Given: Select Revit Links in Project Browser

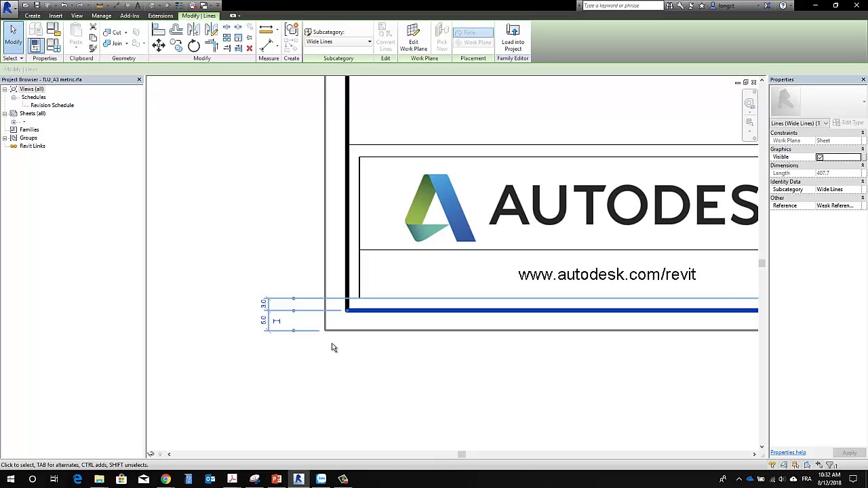Looking at the screenshot, I should (33, 146).
